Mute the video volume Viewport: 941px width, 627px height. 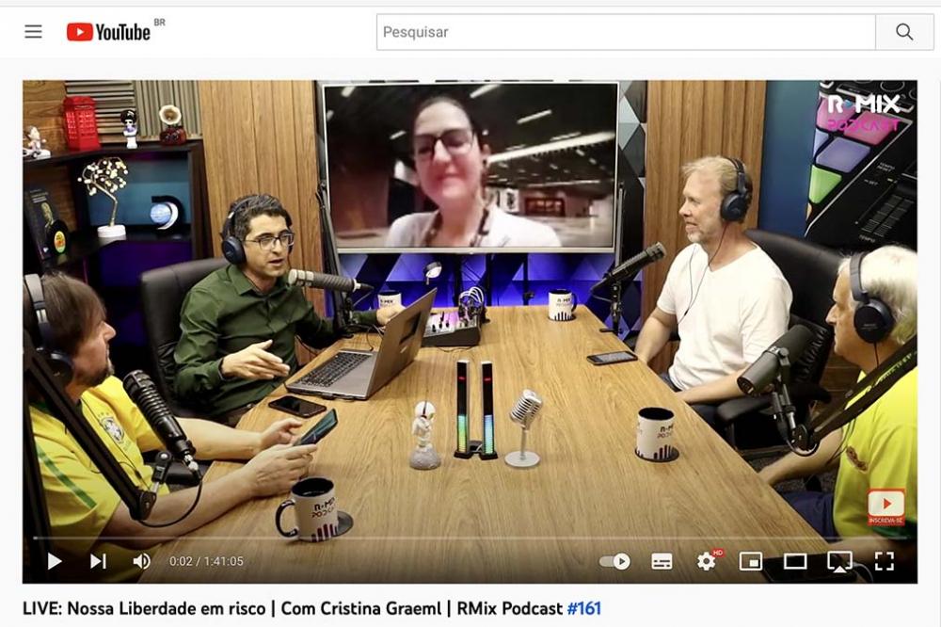point(142,561)
